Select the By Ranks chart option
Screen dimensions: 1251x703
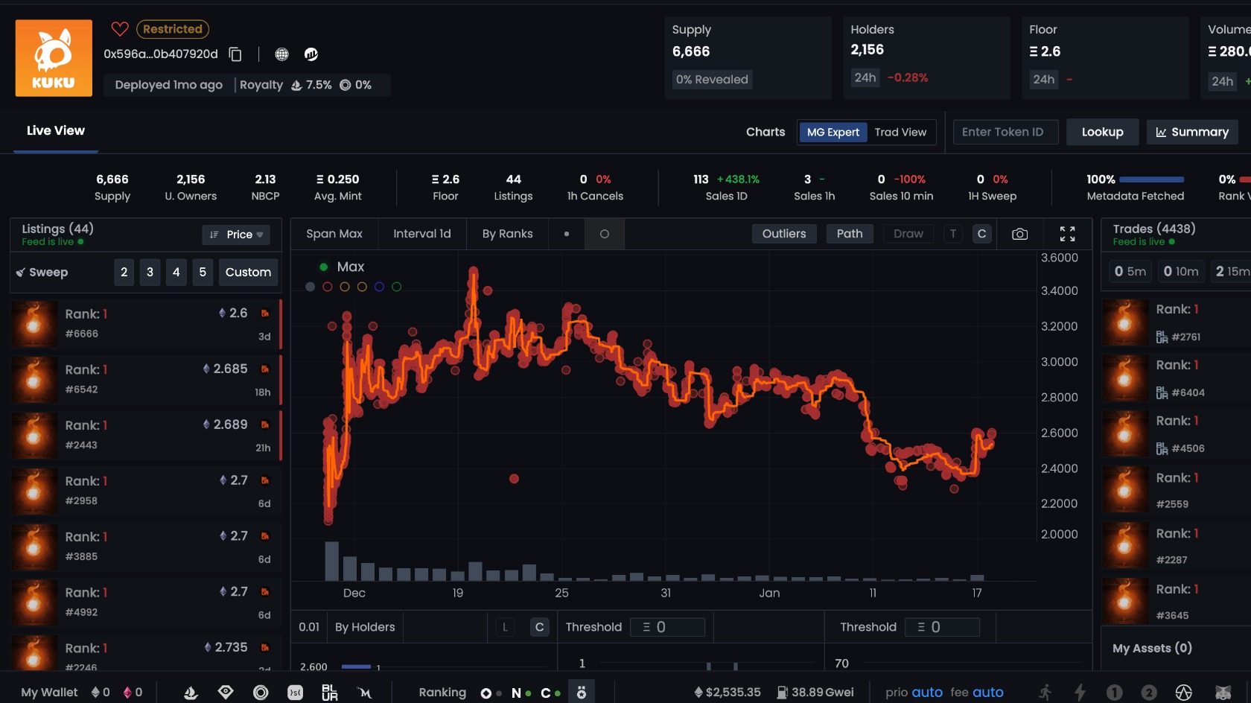click(x=507, y=234)
